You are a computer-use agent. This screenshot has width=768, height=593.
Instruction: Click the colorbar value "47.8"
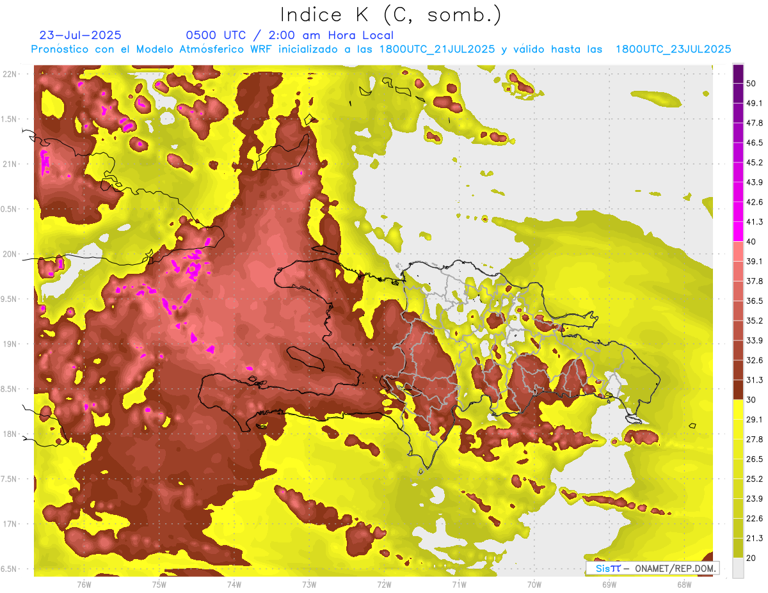coord(755,123)
